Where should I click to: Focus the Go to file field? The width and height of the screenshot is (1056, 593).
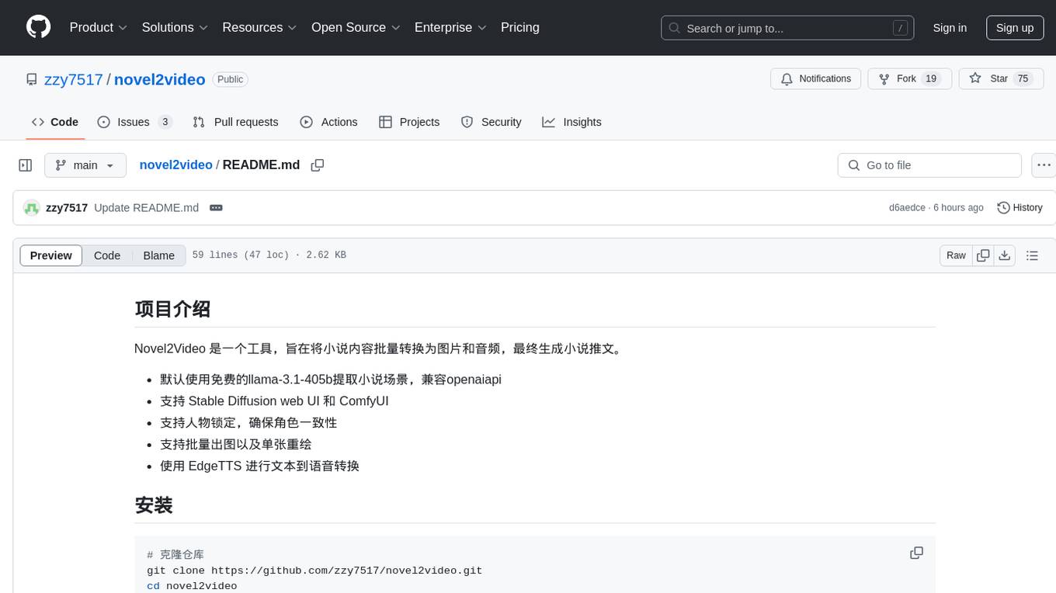[x=929, y=165]
